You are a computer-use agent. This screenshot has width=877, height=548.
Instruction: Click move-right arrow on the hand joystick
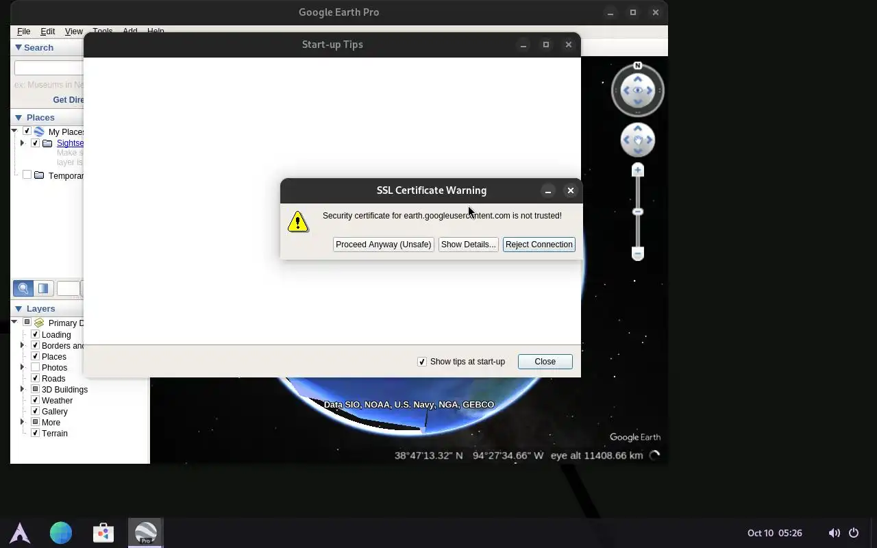click(x=650, y=140)
